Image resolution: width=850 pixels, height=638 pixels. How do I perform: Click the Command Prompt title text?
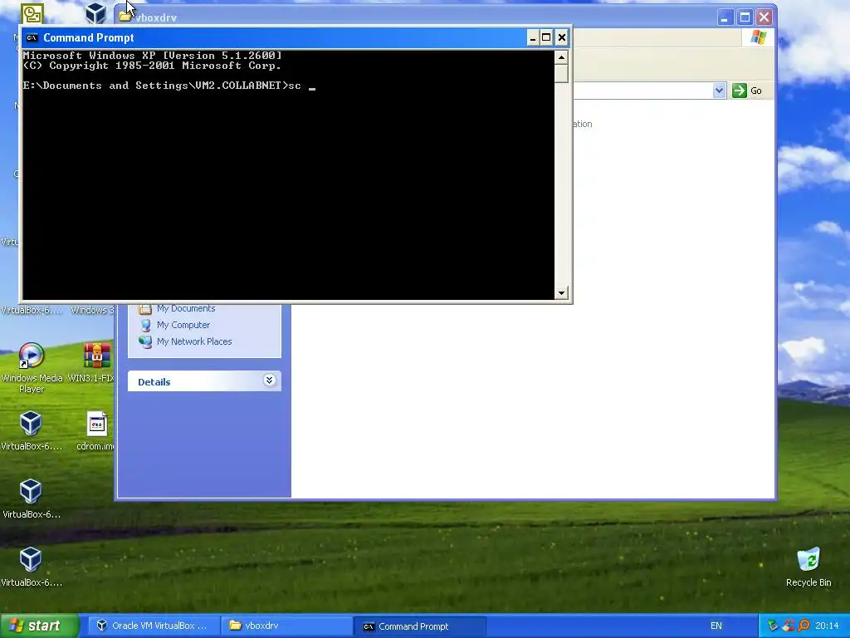88,37
